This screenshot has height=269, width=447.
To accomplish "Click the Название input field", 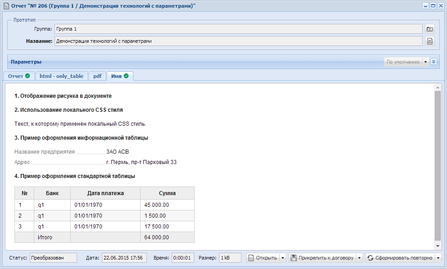I will (238, 41).
